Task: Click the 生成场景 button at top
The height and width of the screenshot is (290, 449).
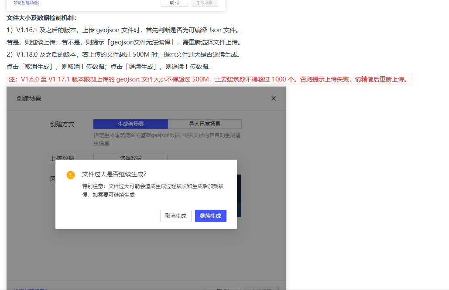Action: coord(205,3)
